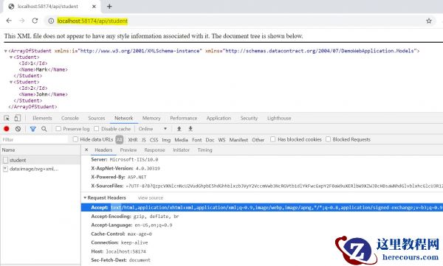This screenshot has height=266, width=443.
Task: Import HAR file with upload arrow icon
Action: 179,129
